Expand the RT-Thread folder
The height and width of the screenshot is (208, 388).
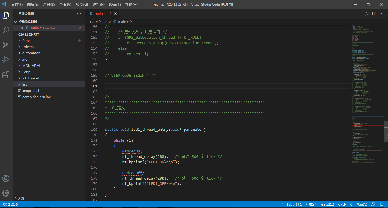tap(49, 78)
